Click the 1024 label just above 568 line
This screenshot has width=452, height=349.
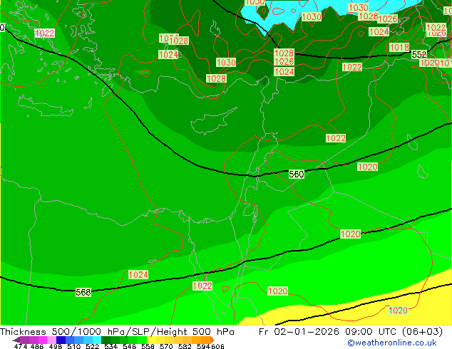coord(138,274)
